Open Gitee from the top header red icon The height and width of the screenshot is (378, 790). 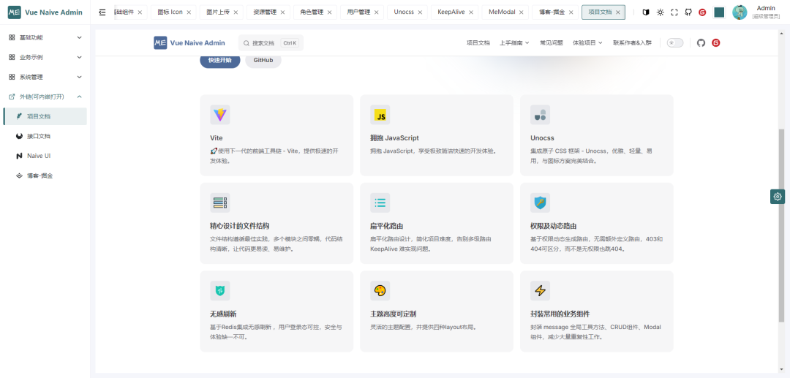702,12
